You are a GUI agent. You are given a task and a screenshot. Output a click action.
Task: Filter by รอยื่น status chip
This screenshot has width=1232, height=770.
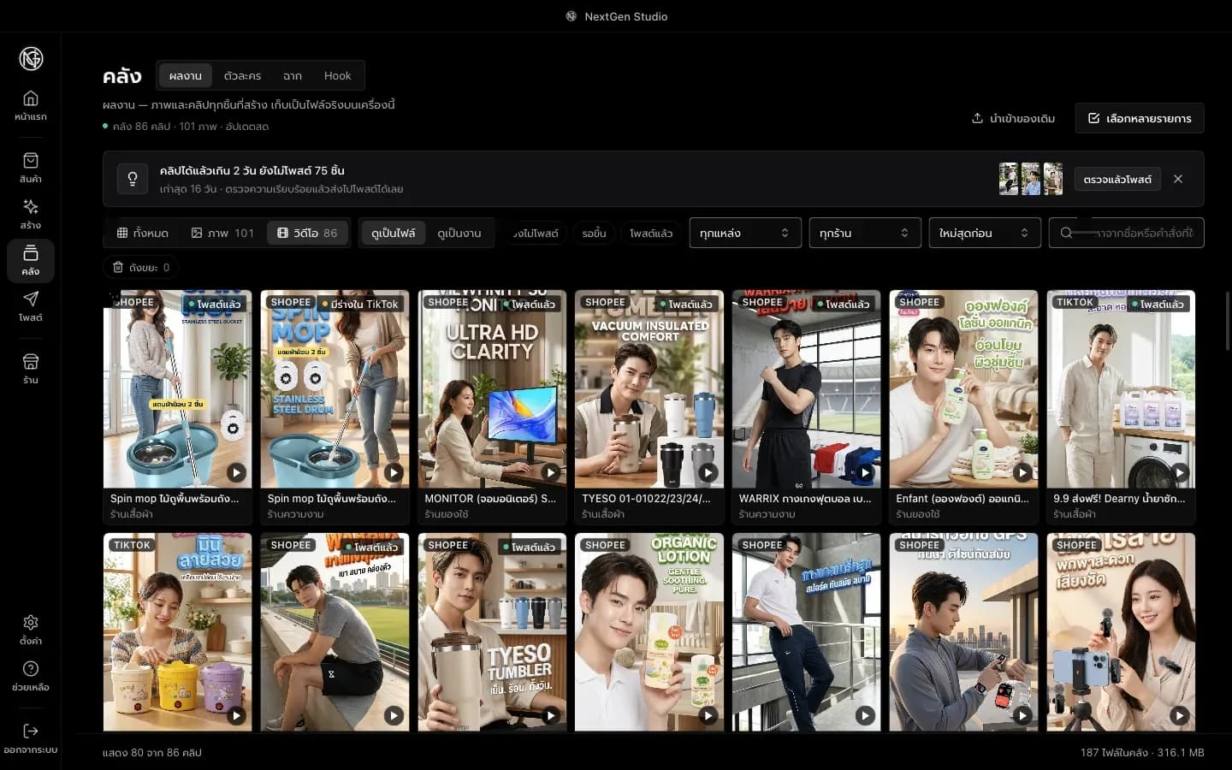594,233
